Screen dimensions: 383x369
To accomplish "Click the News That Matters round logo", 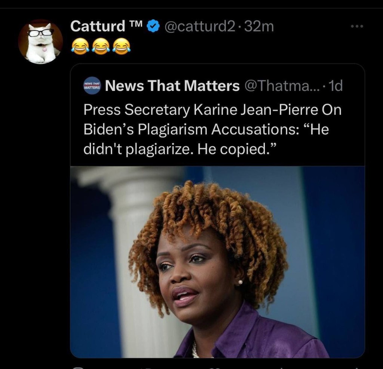I will [x=92, y=86].
